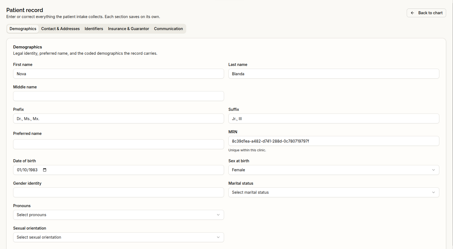The width and height of the screenshot is (453, 249).
Task: Focus the Preferred name field
Action: click(x=118, y=144)
